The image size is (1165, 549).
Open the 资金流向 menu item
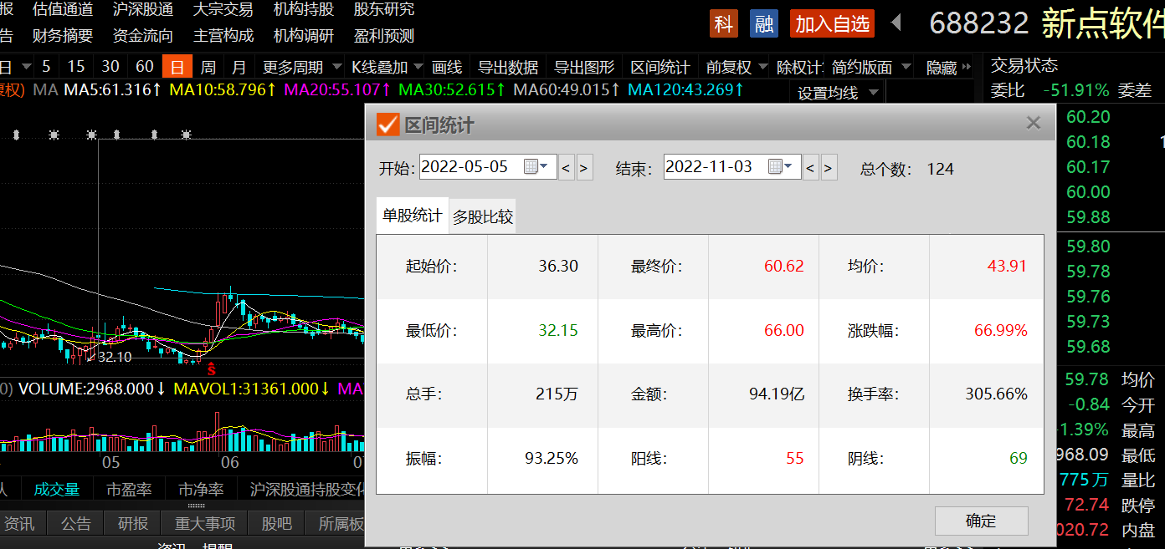pyautogui.click(x=143, y=35)
